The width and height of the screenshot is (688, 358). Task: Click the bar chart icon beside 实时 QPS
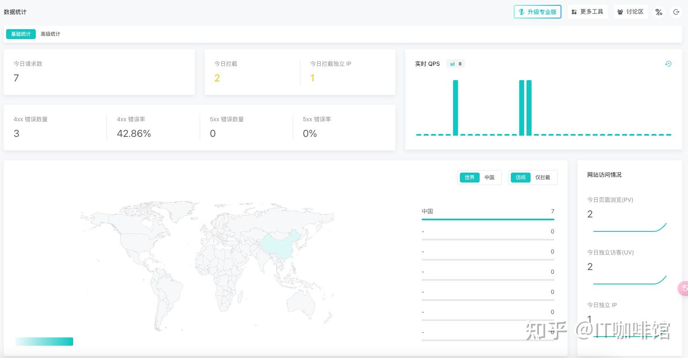(453, 64)
